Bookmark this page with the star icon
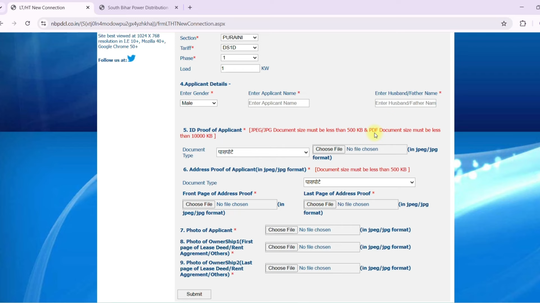This screenshot has width=540, height=303. (504, 24)
